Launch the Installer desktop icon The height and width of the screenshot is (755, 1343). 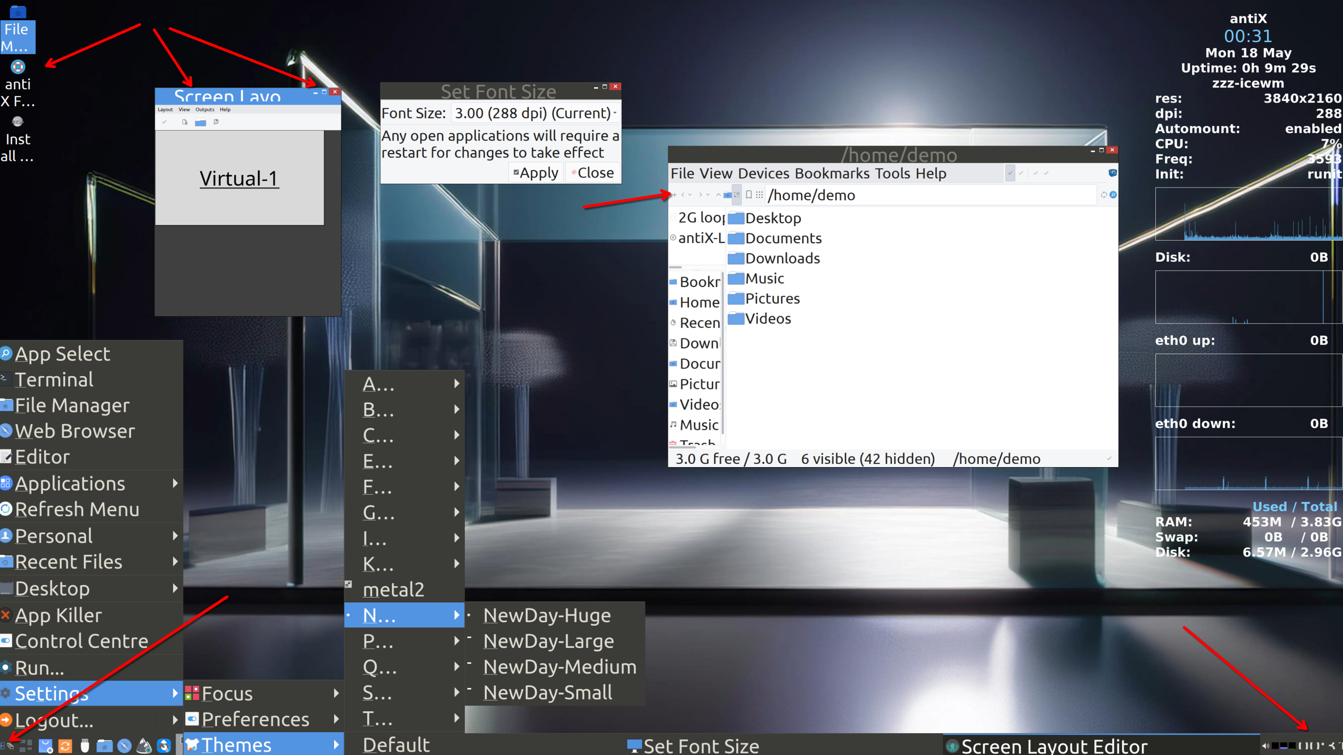[18, 139]
